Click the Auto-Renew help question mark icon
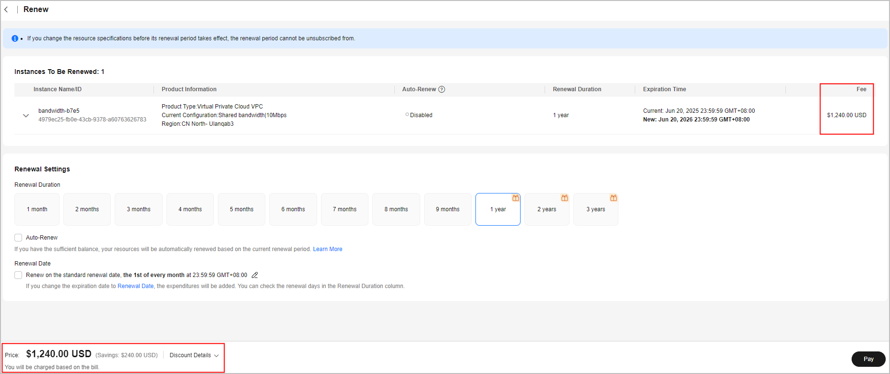This screenshot has height=374, width=890. tap(442, 89)
